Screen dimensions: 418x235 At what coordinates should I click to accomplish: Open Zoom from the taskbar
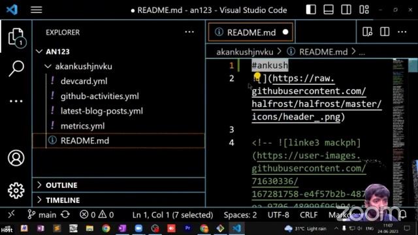coord(138,228)
